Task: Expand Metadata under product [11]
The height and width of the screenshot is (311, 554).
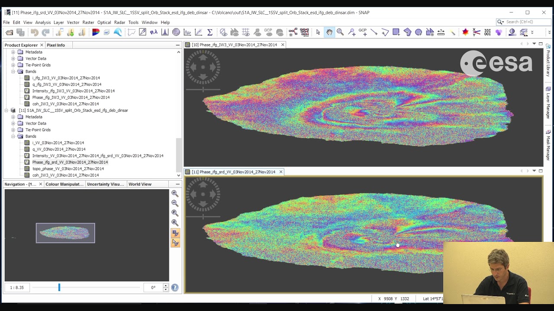Action: pyautogui.click(x=13, y=117)
